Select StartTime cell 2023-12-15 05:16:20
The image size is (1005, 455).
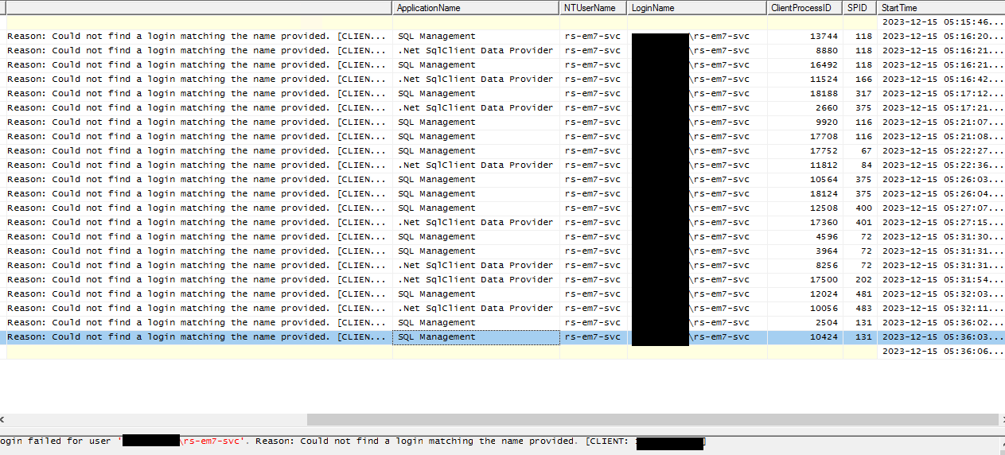point(941,36)
